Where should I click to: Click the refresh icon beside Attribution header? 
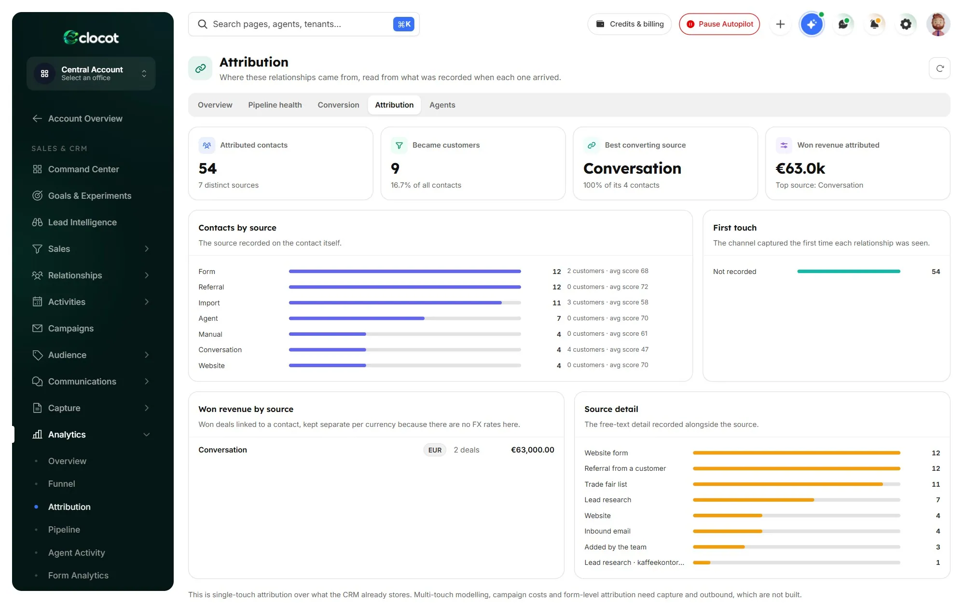click(x=939, y=69)
